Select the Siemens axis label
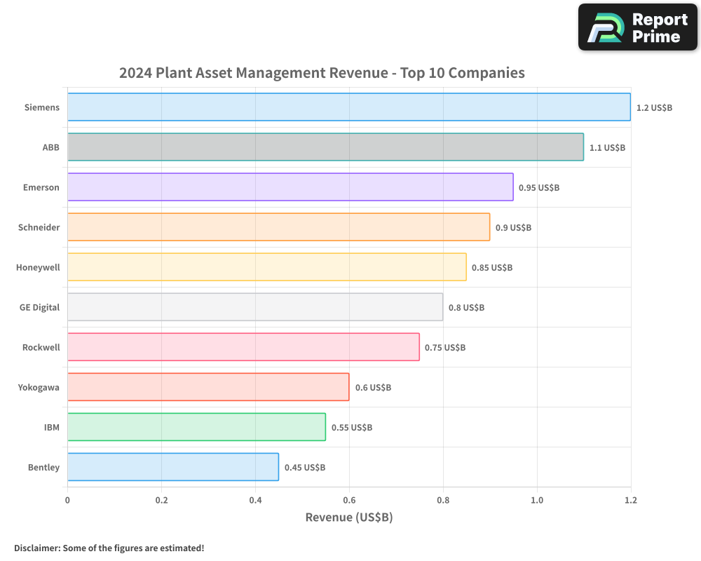701x561 pixels. pos(41,107)
